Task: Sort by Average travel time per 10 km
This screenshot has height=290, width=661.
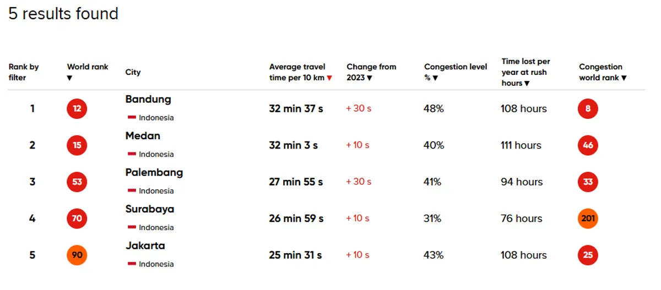Action: click(x=300, y=72)
